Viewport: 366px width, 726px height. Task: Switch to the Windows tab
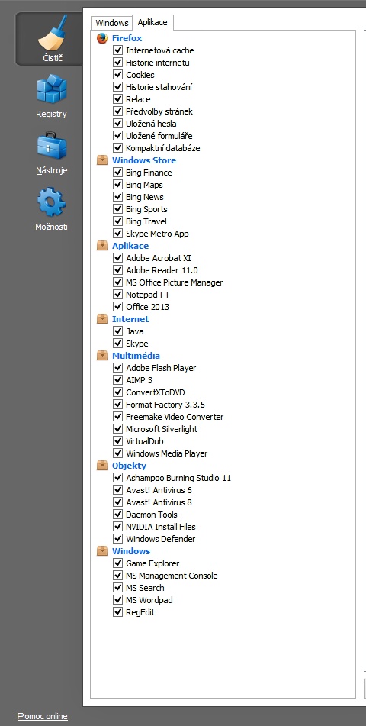[x=112, y=23]
